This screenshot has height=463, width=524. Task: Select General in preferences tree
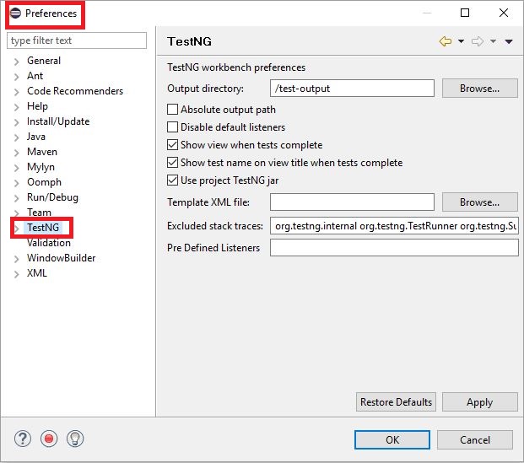tap(44, 61)
